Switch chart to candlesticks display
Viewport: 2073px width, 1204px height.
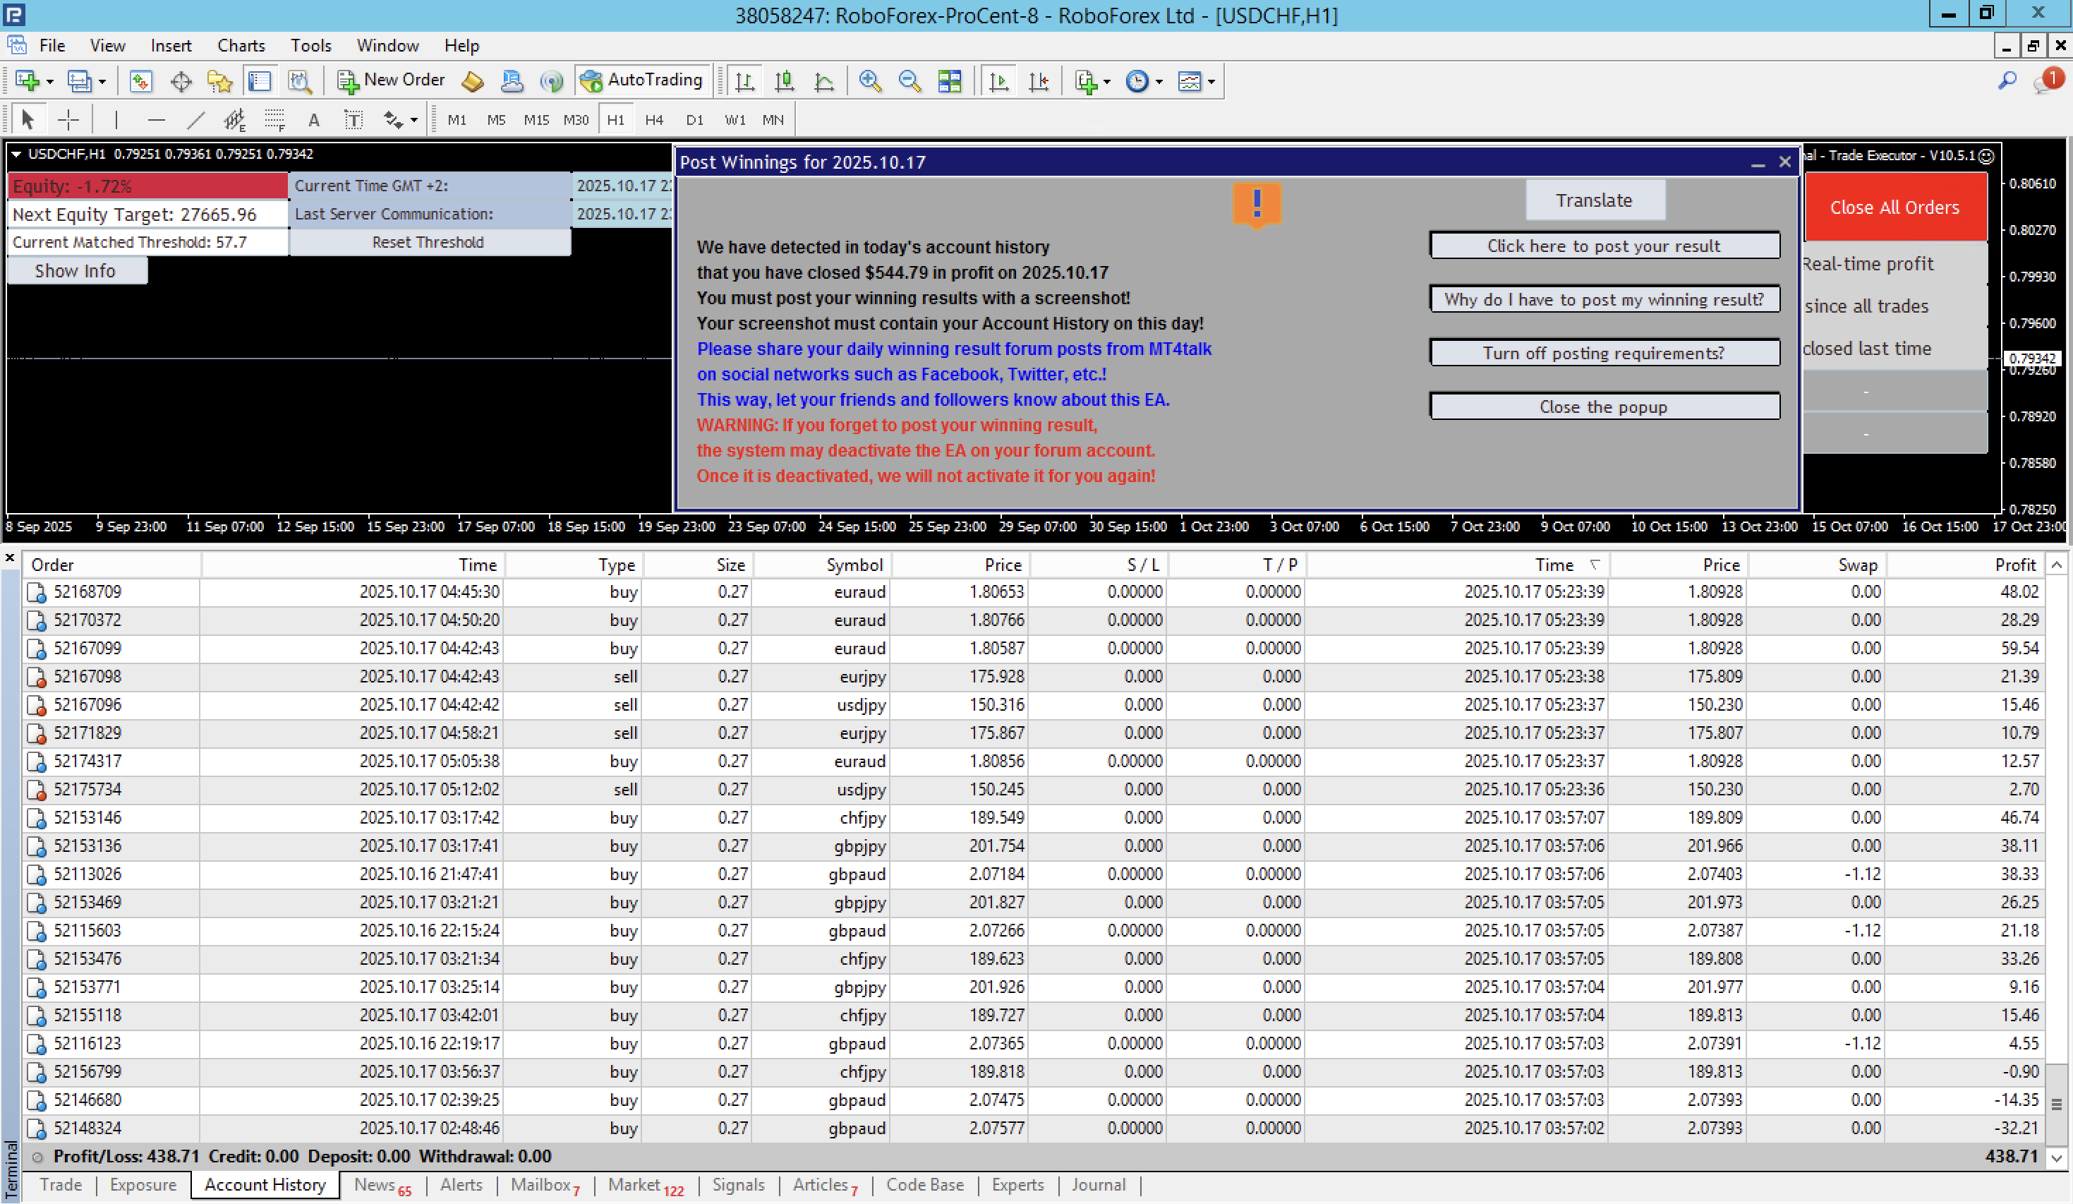pyautogui.click(x=784, y=80)
